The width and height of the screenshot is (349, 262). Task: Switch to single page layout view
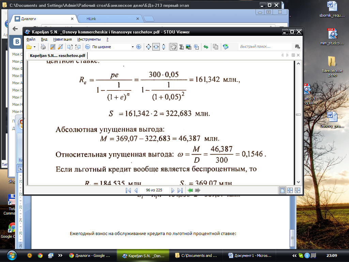(x=283, y=190)
